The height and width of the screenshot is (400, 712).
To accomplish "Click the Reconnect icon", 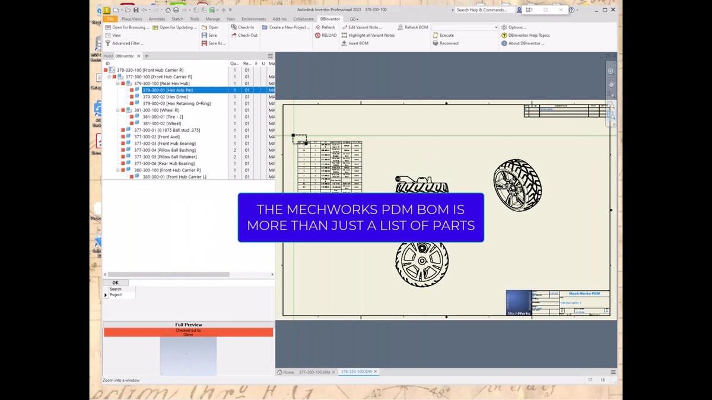I will (x=436, y=43).
